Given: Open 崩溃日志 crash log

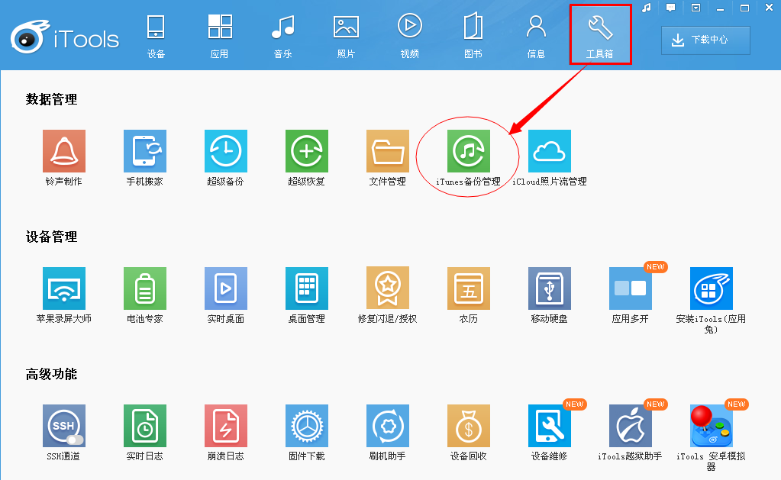Looking at the screenshot, I should point(226,426).
